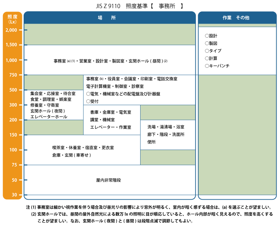Click the 750 lux scale value
This screenshot has height=226, width=279.
pos(13,75)
